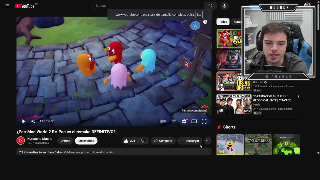Open BaityLive TVs 4K video thumbnail

234,81
